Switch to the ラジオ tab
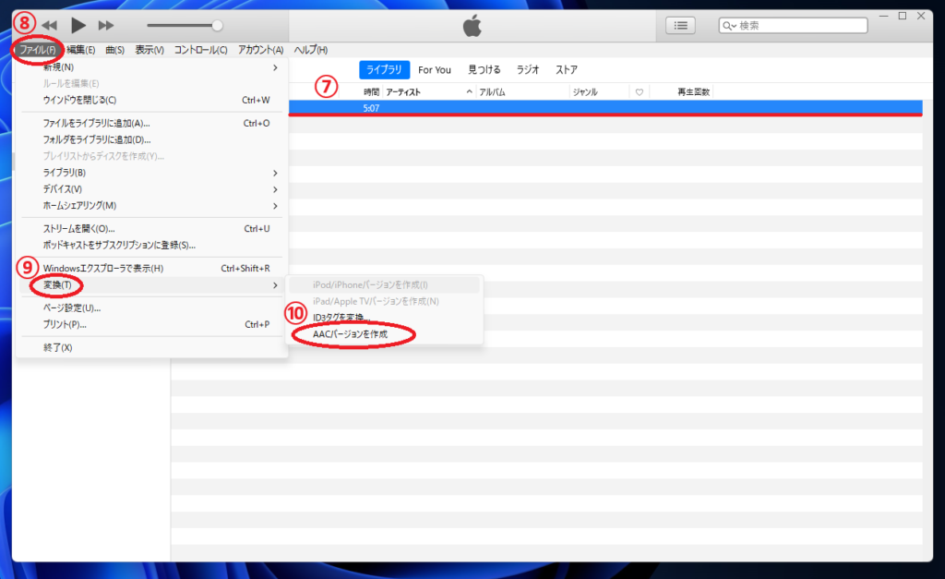Image resolution: width=945 pixels, height=579 pixels. [527, 70]
